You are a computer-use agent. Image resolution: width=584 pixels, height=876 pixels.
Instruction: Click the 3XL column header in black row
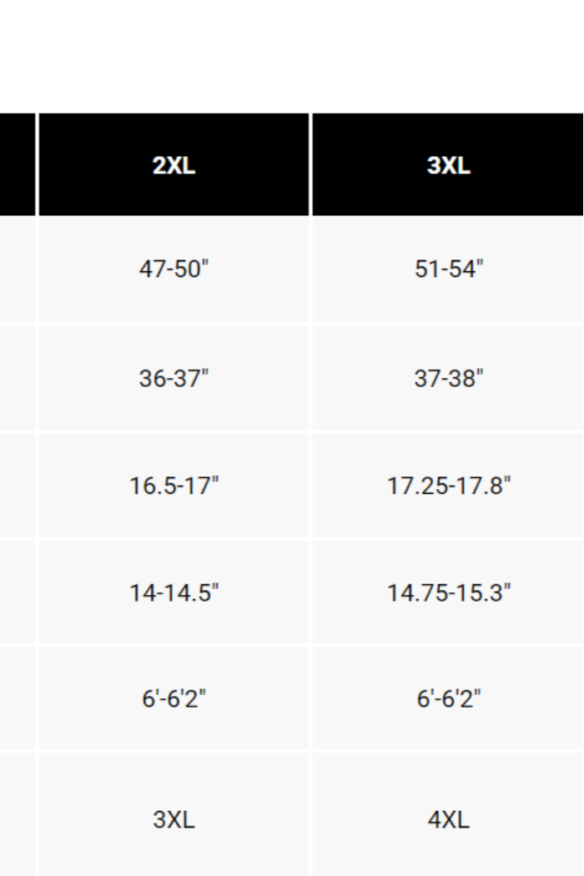pos(449,165)
